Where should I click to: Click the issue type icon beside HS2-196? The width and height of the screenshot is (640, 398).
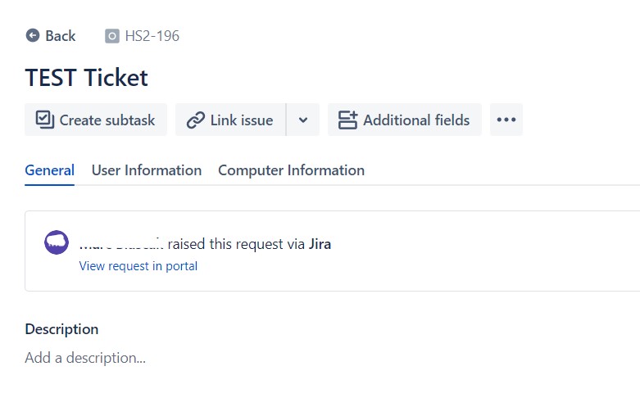pos(111,36)
